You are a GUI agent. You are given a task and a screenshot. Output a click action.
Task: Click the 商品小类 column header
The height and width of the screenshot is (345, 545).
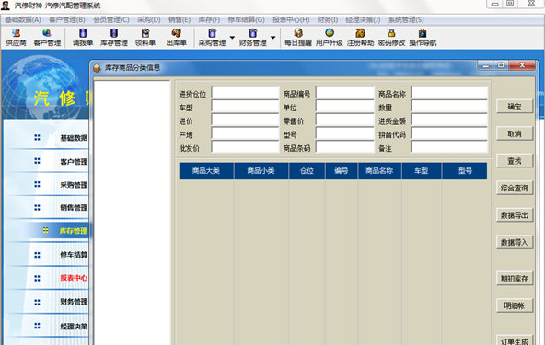[261, 171]
